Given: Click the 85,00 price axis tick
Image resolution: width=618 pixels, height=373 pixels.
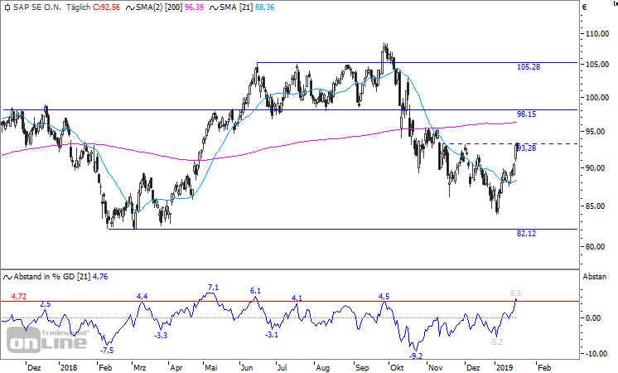Looking at the screenshot, I should pyautogui.click(x=595, y=206).
